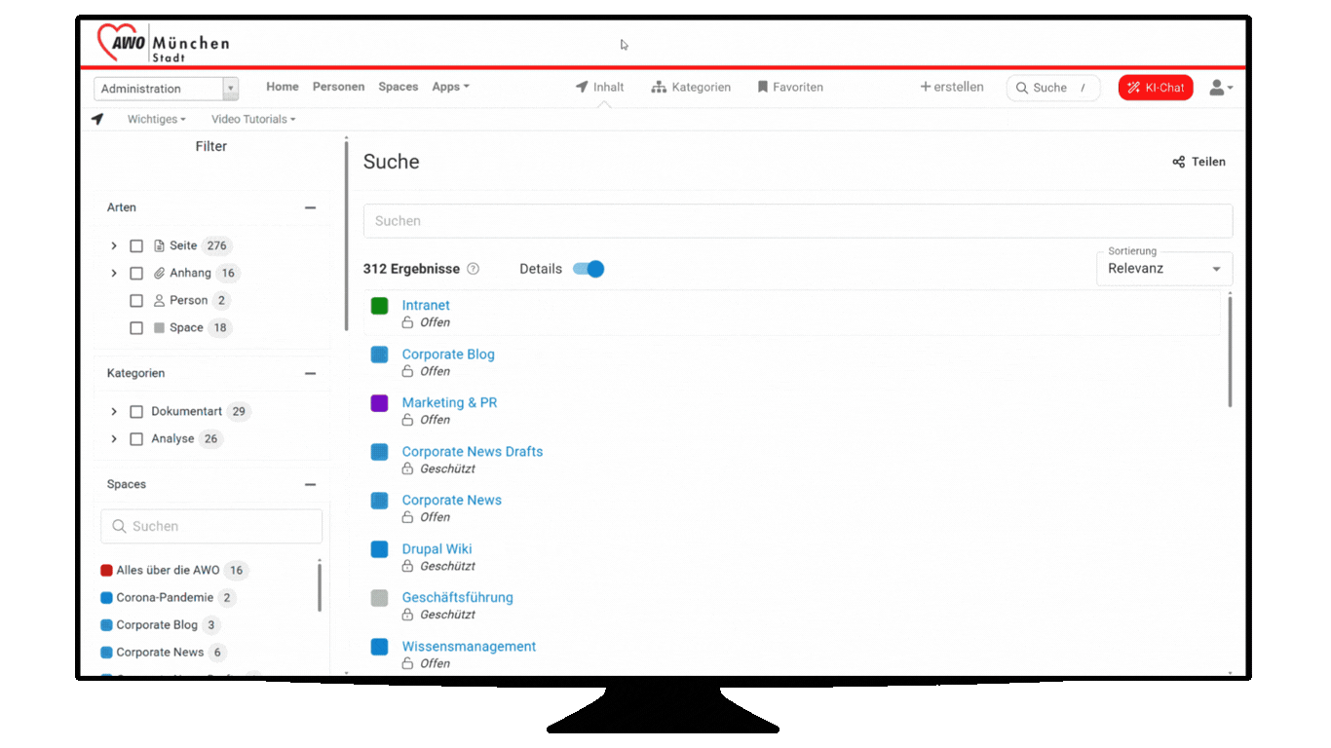Open the Intranet result link
Image resolution: width=1331 pixels, height=748 pixels.
pyautogui.click(x=426, y=305)
